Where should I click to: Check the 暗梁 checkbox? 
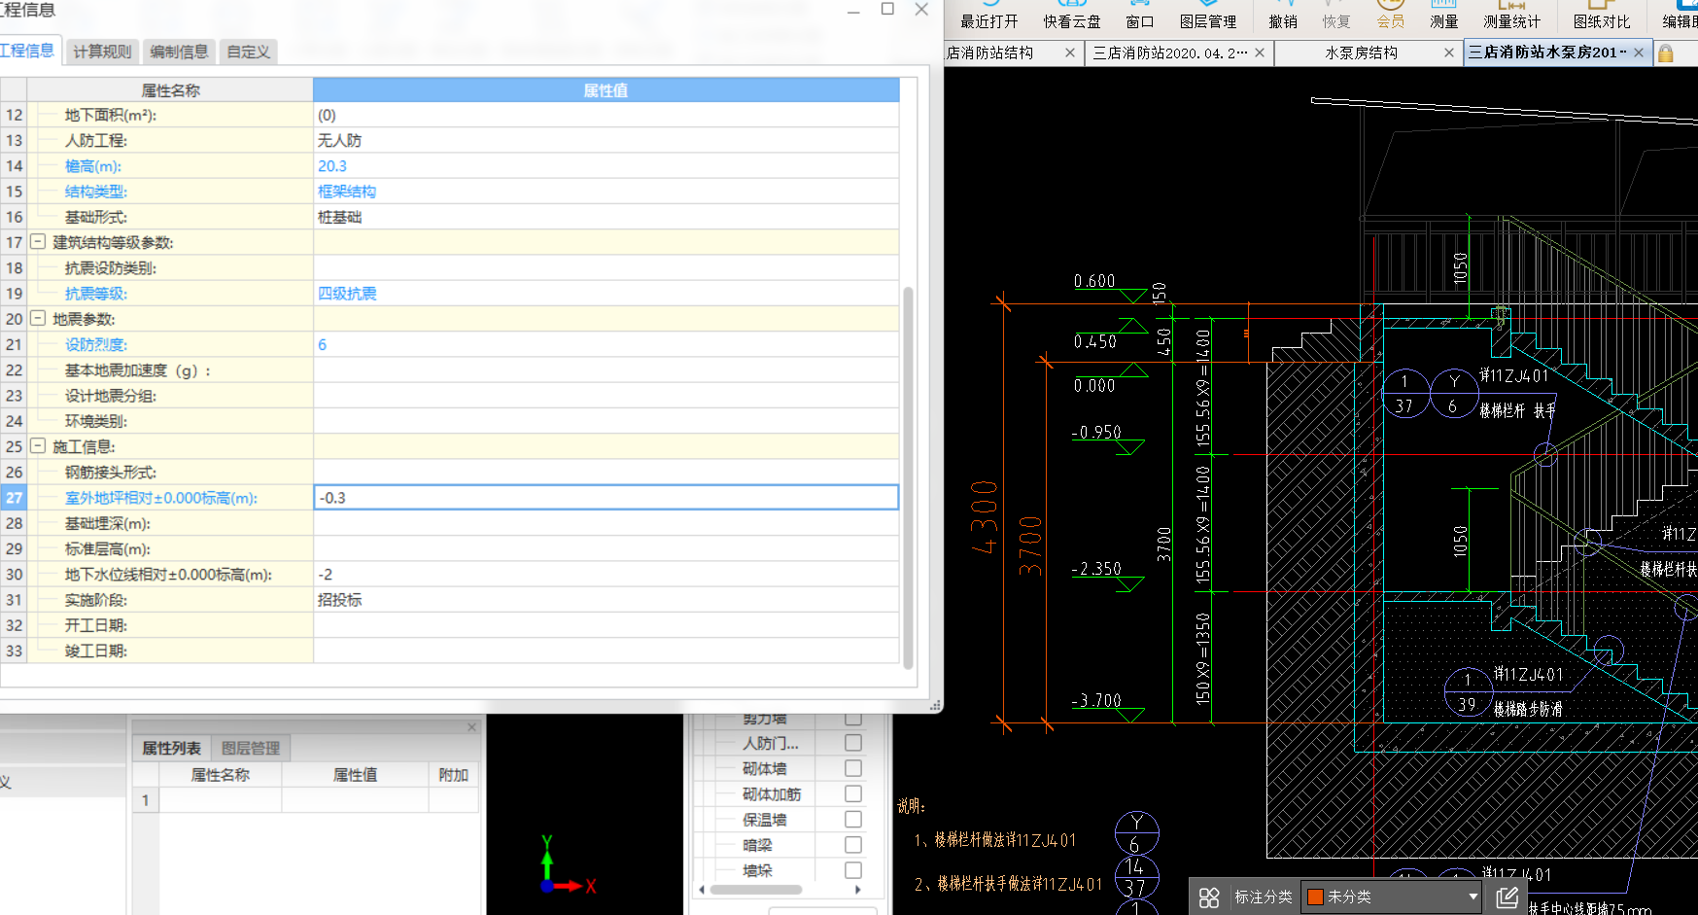pyautogui.click(x=853, y=845)
